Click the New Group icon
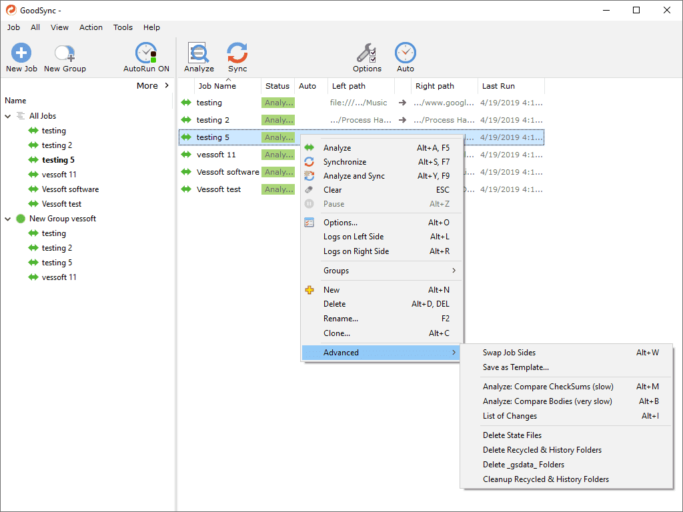This screenshot has height=512, width=683. click(x=65, y=53)
